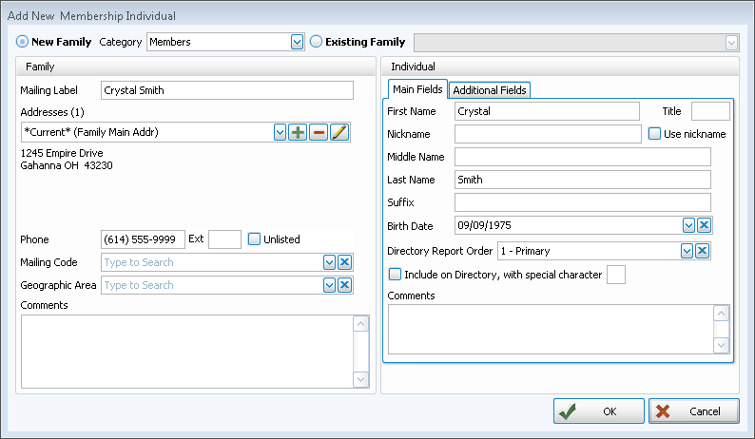Edit address with the pencil icon
This screenshot has height=439, width=755.
[x=339, y=132]
